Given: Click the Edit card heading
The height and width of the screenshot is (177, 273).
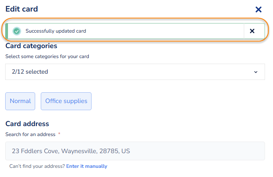Looking at the screenshot, I should click(x=22, y=9).
